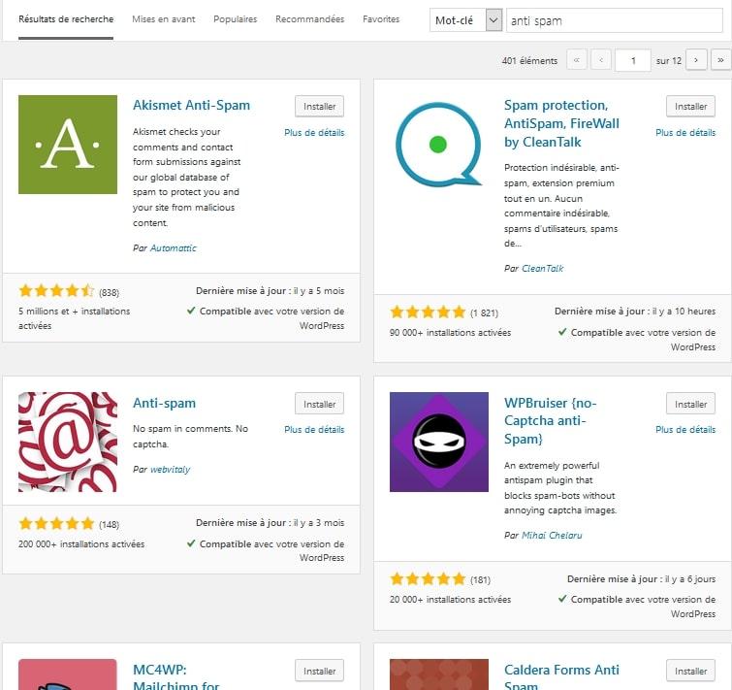Viewport: 732px width, 690px height.
Task: Open the WPBruiser {no-Captcha anti-Spam} title
Action: click(551, 421)
